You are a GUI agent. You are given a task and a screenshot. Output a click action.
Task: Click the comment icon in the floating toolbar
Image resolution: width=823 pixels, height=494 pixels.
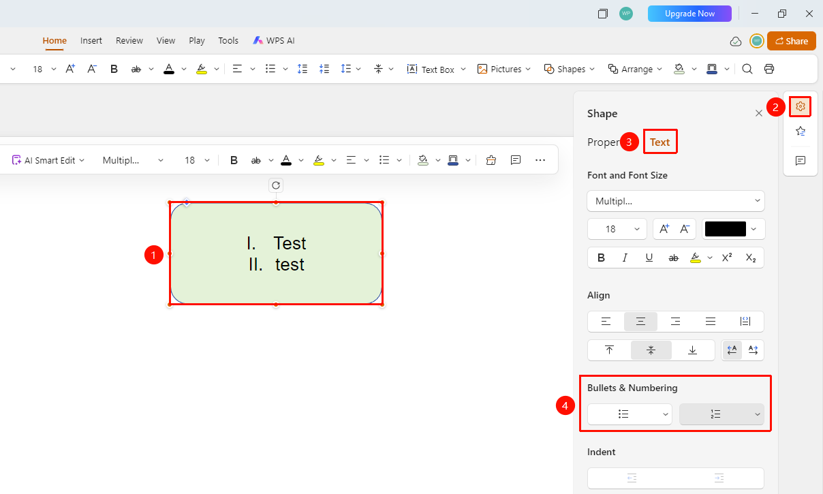(x=516, y=160)
